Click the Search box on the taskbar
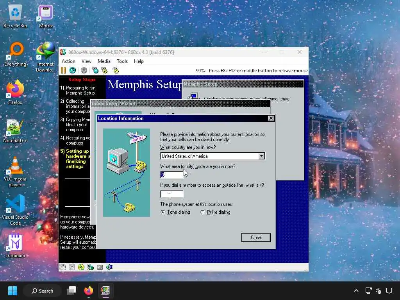 (x=42, y=291)
